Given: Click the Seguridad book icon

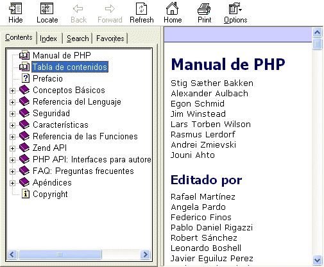Looking at the screenshot, I should (x=24, y=113).
